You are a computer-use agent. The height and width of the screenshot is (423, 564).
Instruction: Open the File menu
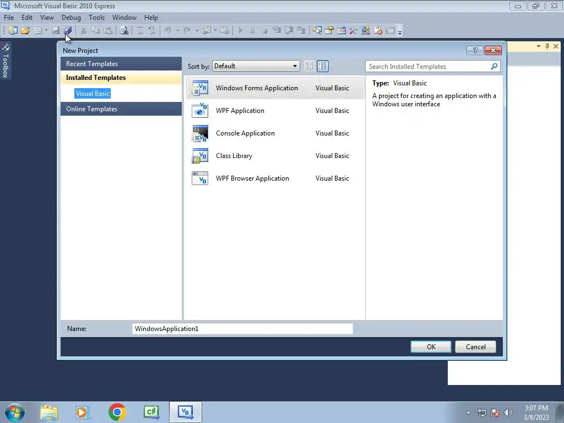(x=9, y=17)
